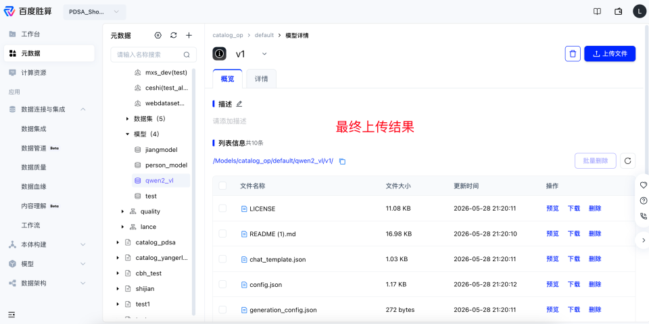This screenshot has height=324, width=649.
Task: Click the metadata tree scrollbar
Action: (x=193, y=192)
